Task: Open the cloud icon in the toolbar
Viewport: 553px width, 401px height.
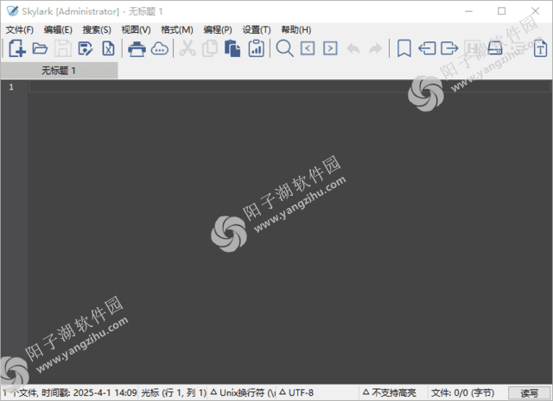Action: [x=159, y=48]
